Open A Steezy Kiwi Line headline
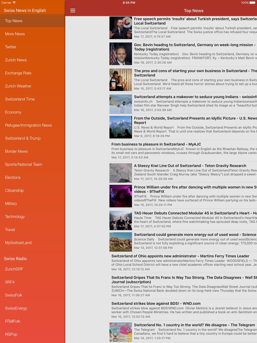 coord(190,166)
